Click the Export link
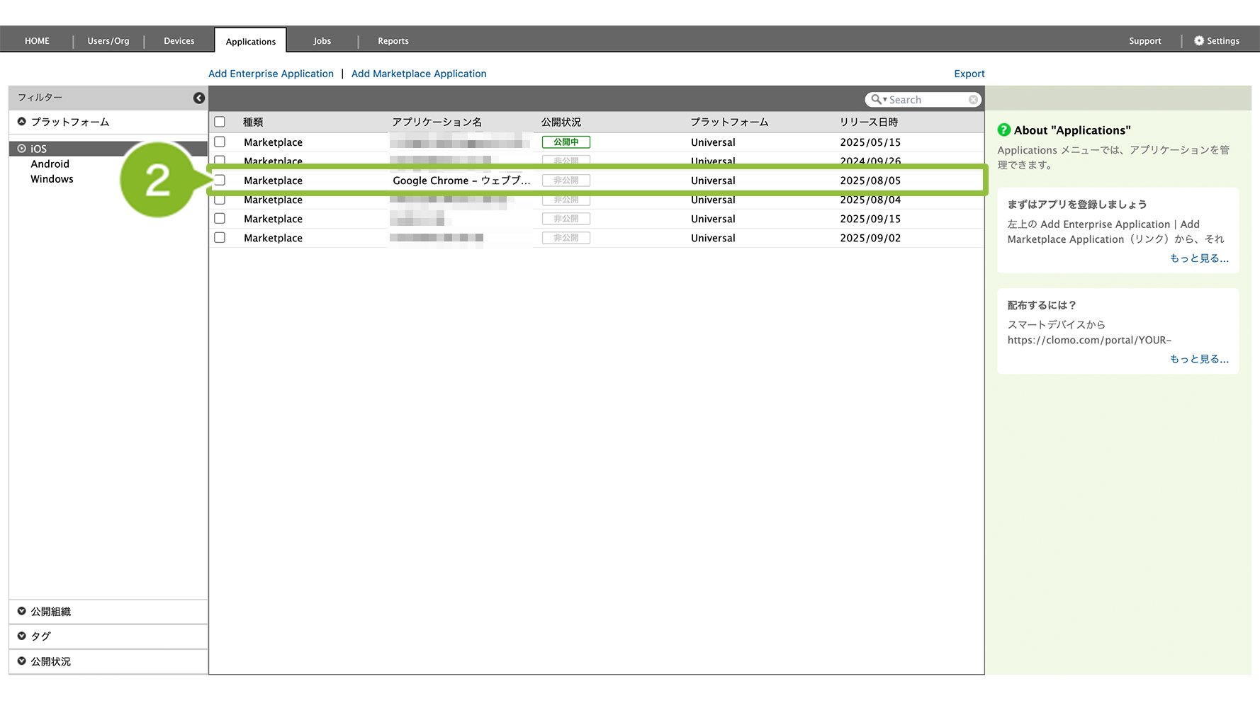Image resolution: width=1260 pixels, height=708 pixels. pyautogui.click(x=969, y=74)
